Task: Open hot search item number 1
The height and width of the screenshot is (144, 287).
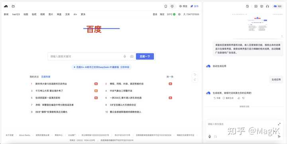Action: coord(51,84)
